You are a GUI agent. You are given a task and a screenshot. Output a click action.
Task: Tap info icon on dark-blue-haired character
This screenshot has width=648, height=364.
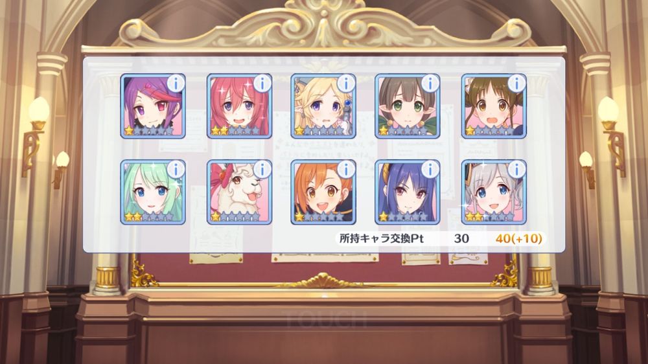(x=431, y=170)
